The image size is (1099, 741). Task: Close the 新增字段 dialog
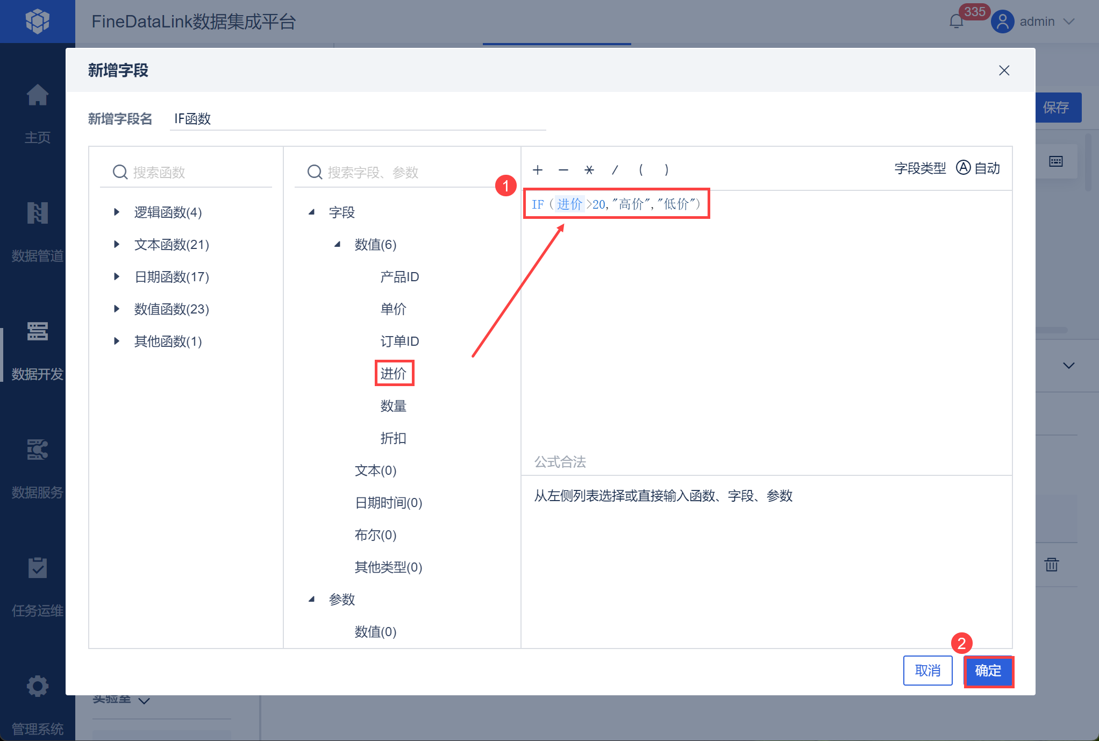pos(1004,70)
